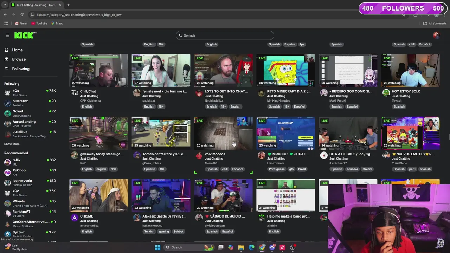
Task: Open SÁBADO DE JUICIO stream thumbnail
Action: click(223, 195)
